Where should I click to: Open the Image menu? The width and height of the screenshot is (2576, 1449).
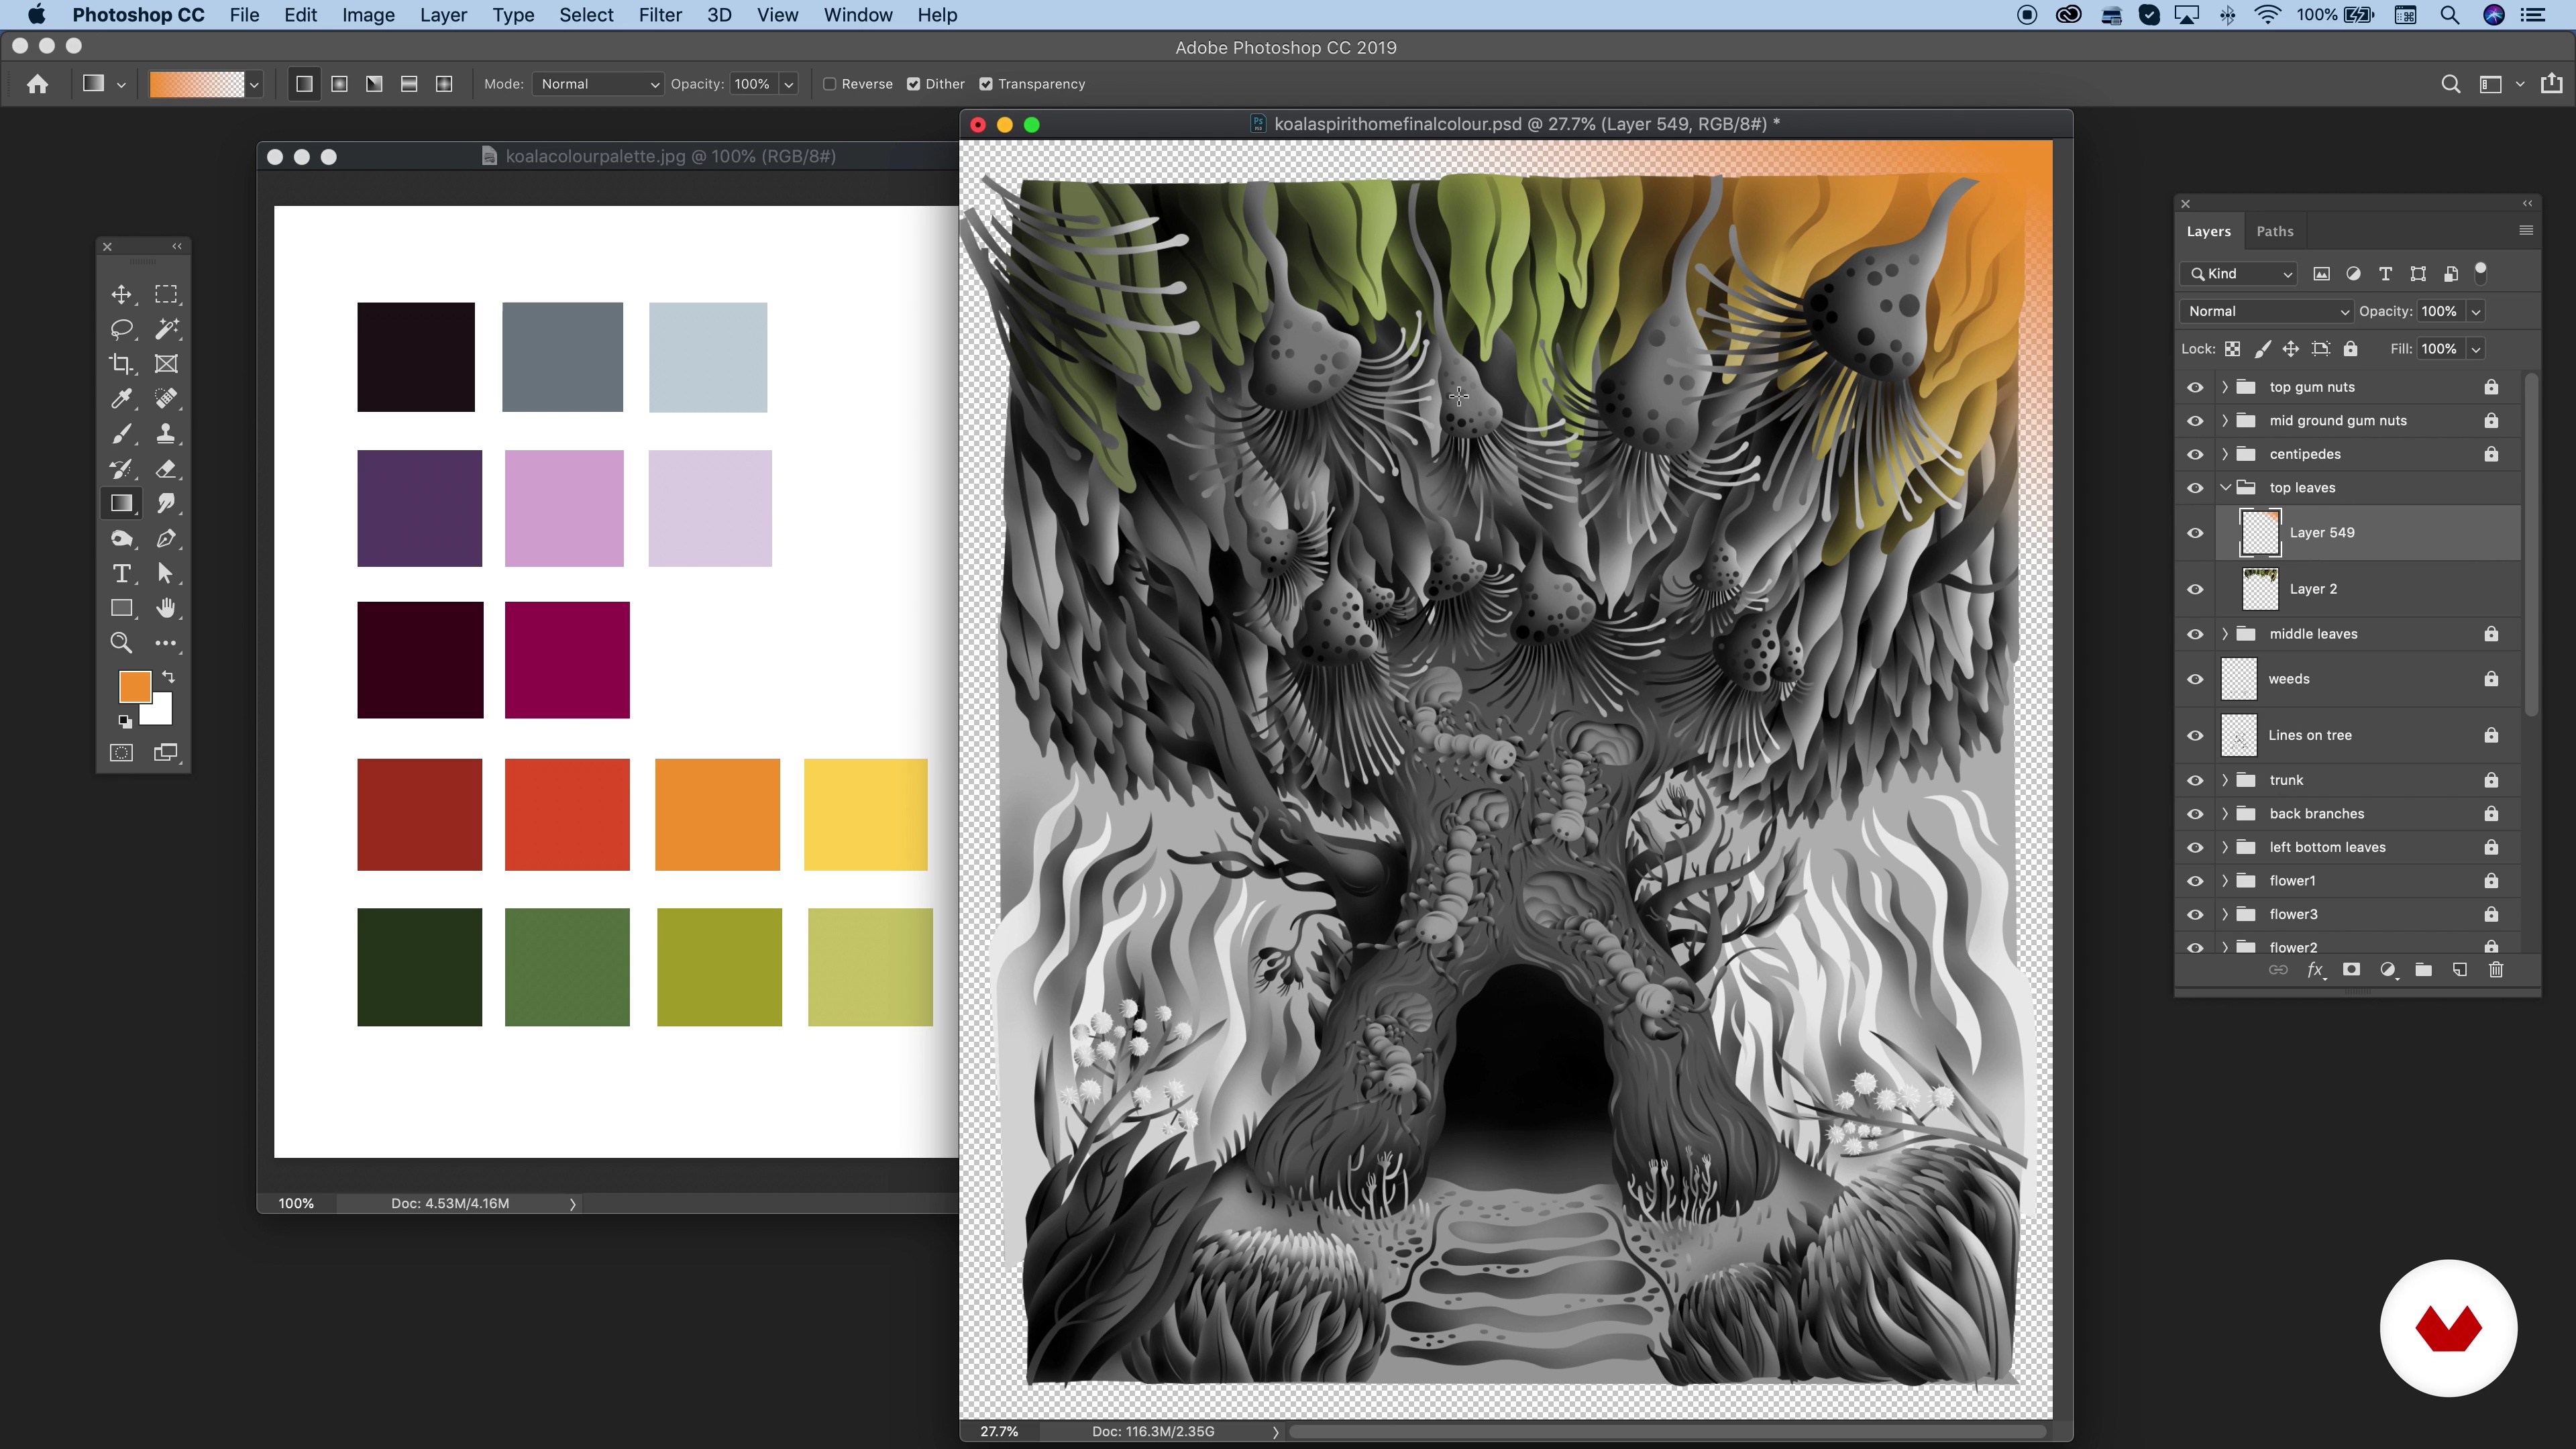[x=368, y=15]
